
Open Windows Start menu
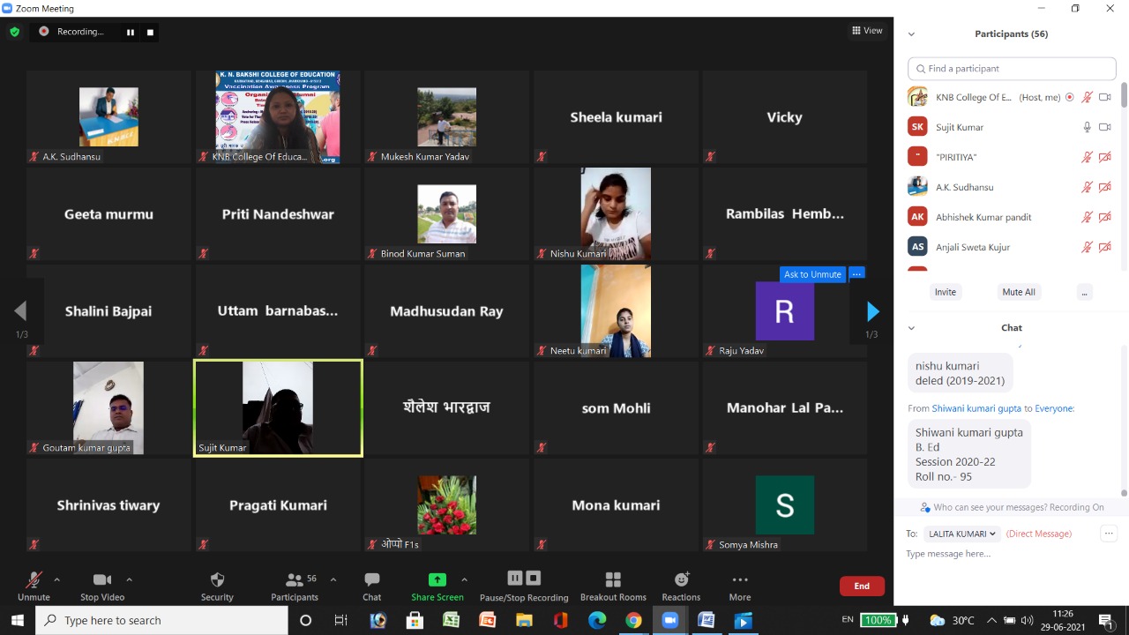click(x=17, y=620)
